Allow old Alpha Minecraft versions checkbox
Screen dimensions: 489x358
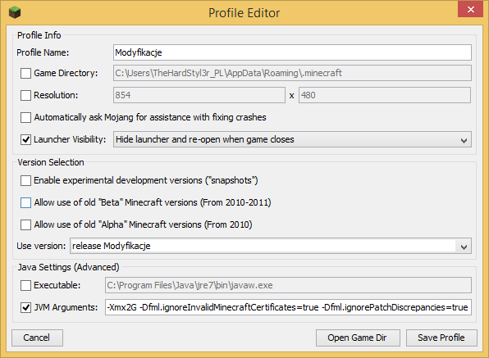25,224
